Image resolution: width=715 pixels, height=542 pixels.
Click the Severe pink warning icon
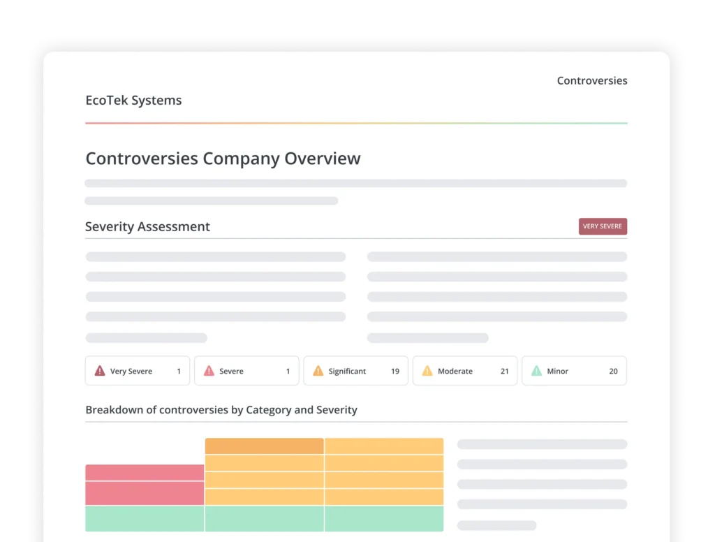coord(209,370)
